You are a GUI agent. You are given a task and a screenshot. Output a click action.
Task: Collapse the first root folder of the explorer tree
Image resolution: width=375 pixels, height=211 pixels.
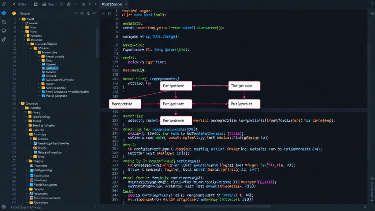click(x=20, y=19)
